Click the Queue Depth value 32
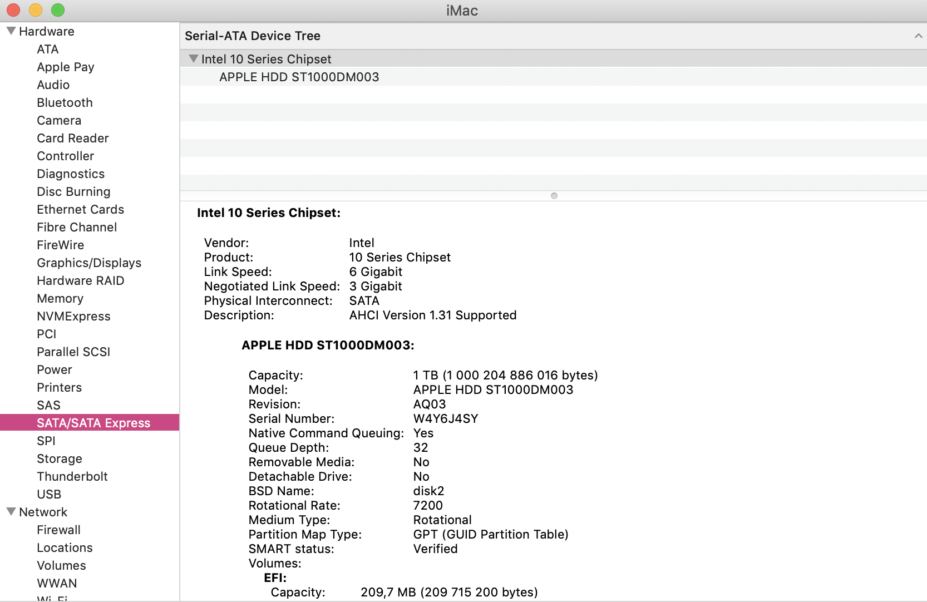Screen dimensions: 927x602 [x=421, y=447]
